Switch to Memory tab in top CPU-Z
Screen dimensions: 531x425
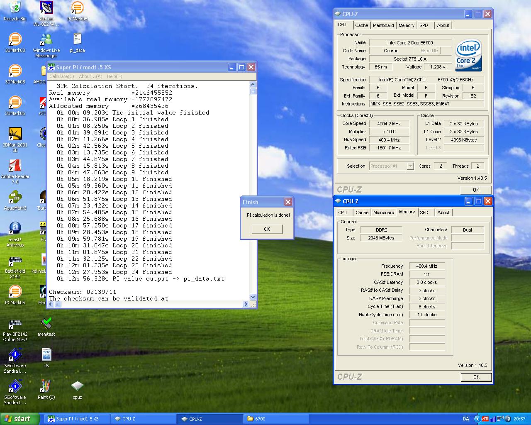click(407, 25)
